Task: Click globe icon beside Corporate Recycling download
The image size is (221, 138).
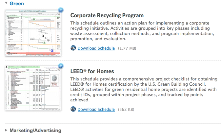Action: click(x=73, y=48)
